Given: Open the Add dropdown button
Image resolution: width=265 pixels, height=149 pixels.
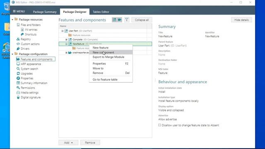Looking at the screenshot, I should pyautogui.click(x=68, y=142).
